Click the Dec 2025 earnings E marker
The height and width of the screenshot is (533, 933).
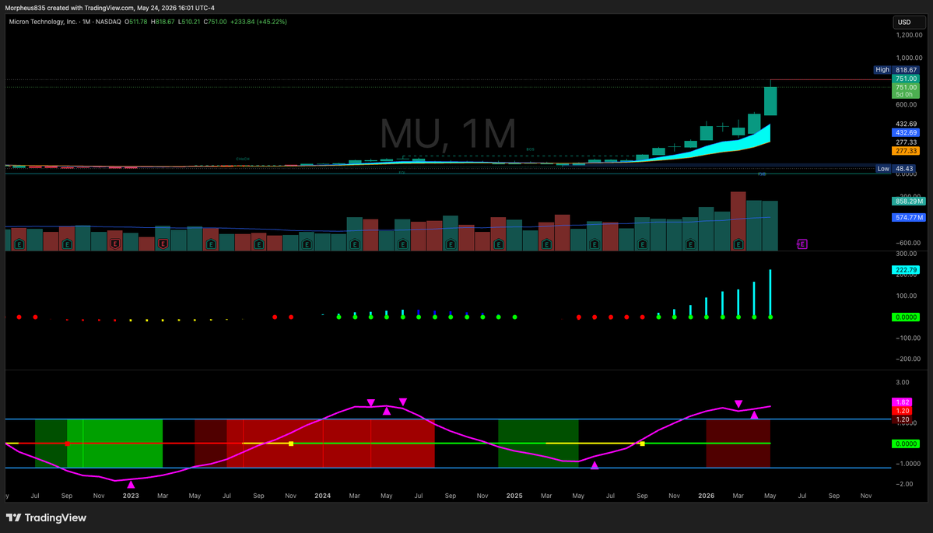[x=690, y=244]
